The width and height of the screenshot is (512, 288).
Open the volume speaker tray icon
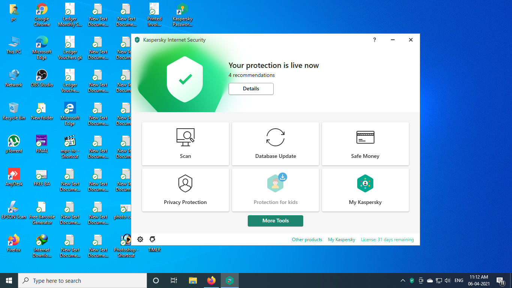[x=448, y=280]
